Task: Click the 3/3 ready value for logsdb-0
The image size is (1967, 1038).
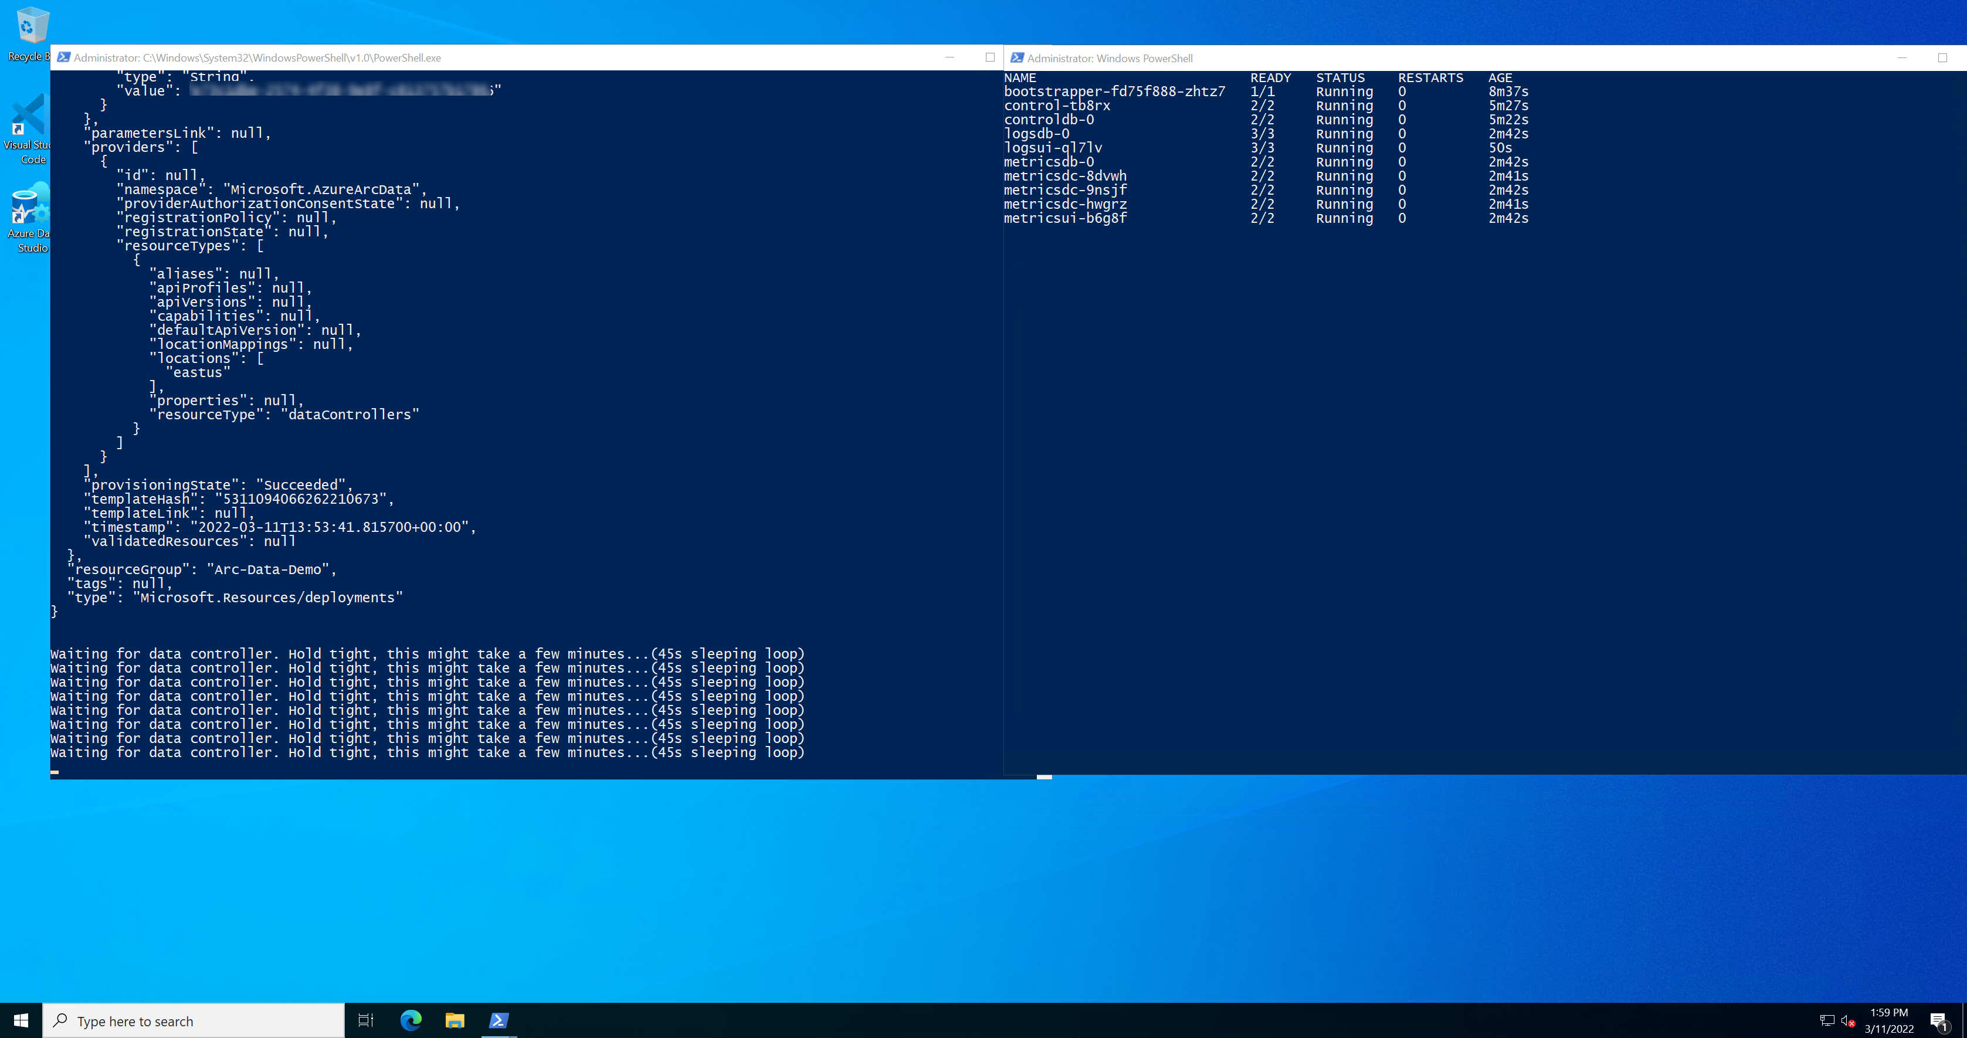Action: pos(1262,134)
